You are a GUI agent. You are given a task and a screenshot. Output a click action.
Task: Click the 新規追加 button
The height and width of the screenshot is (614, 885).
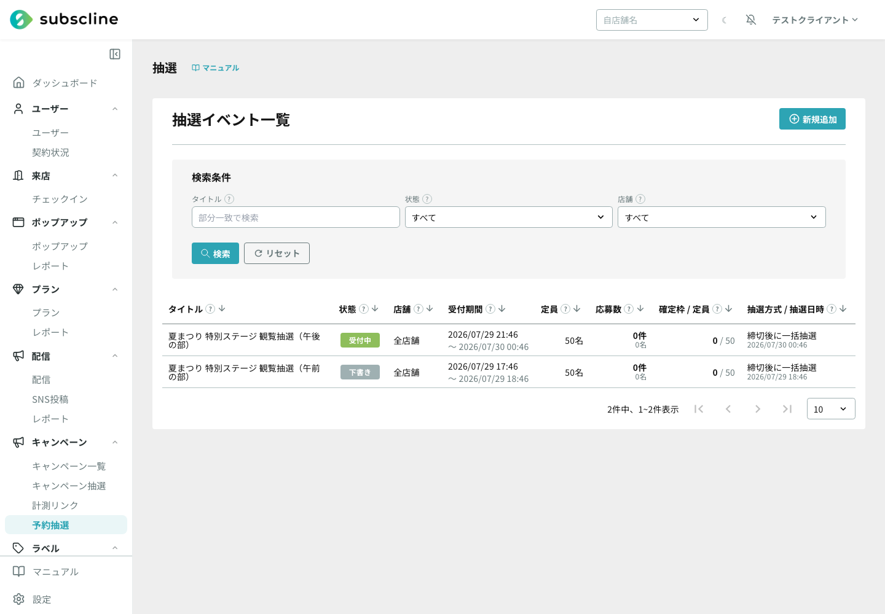coord(812,119)
